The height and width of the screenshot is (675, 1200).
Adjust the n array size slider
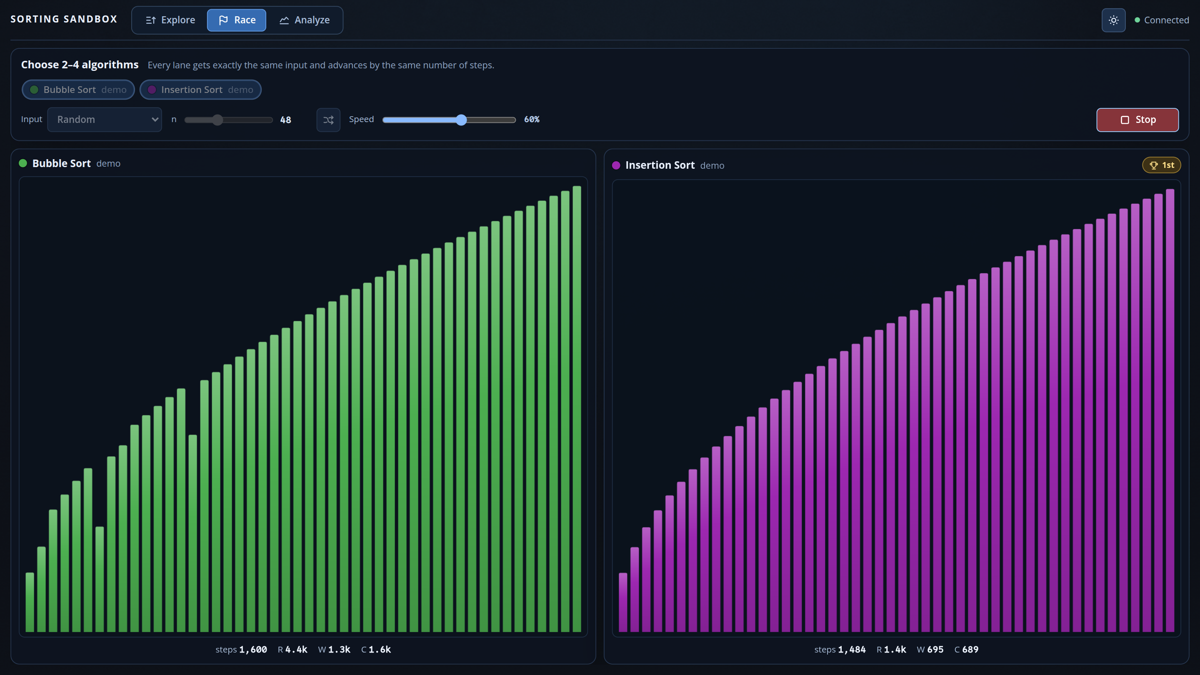point(228,120)
